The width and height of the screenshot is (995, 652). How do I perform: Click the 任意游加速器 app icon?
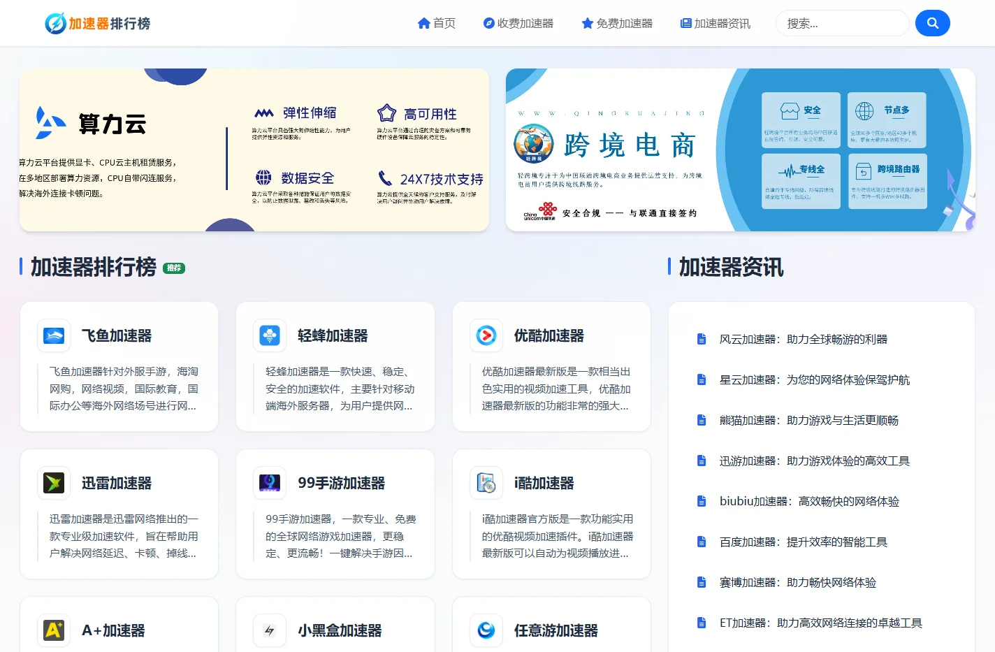(x=486, y=630)
